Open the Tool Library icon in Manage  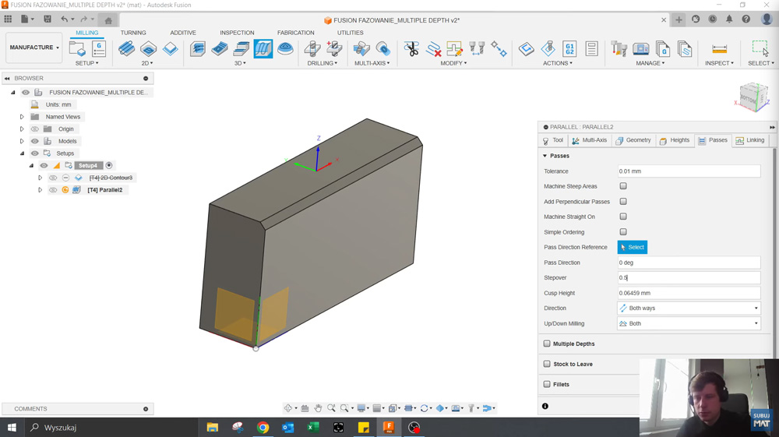619,48
